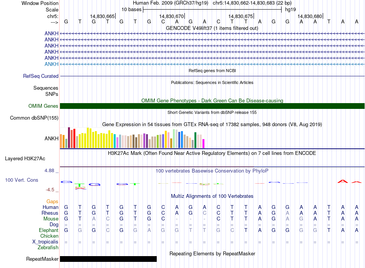Select the light-blue ANKH transcript label

coord(51,64)
